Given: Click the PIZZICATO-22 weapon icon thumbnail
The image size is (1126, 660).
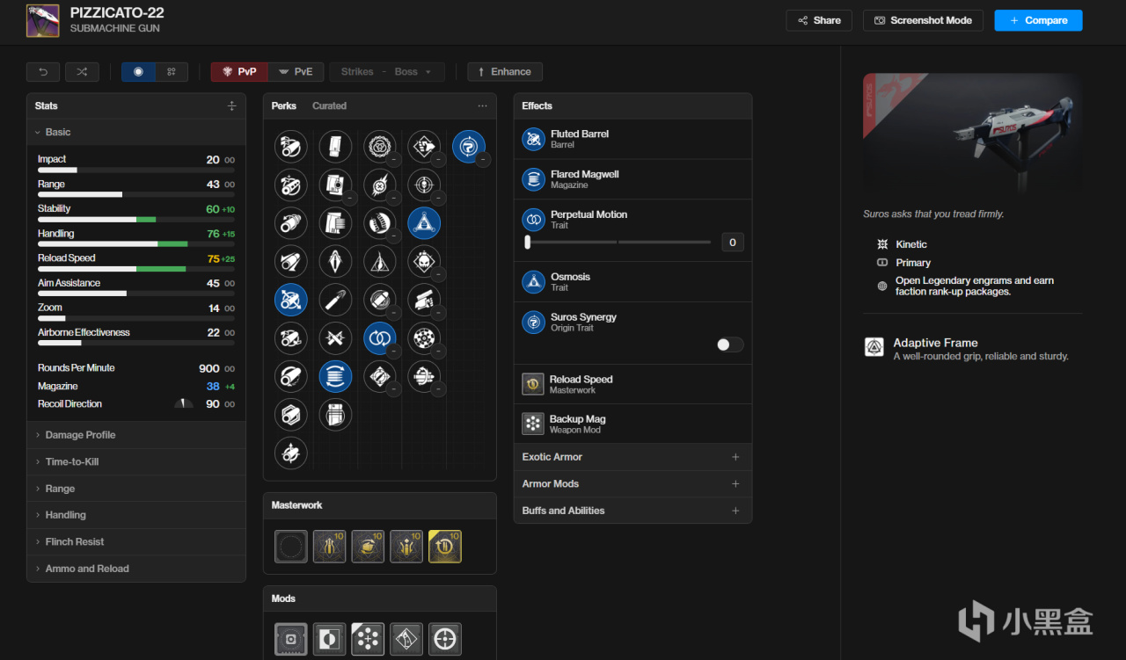Looking at the screenshot, I should [43, 20].
